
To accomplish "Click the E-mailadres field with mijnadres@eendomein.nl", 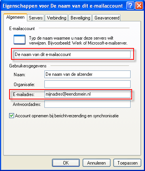I will [87, 94].
